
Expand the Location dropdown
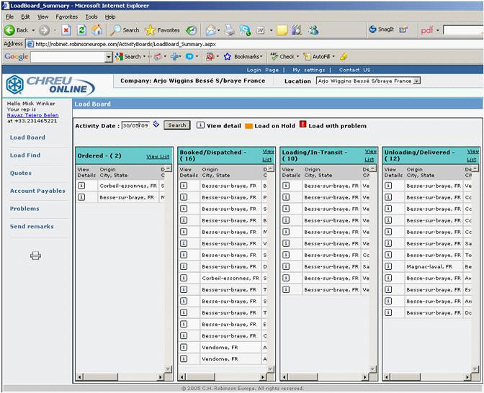(416, 81)
